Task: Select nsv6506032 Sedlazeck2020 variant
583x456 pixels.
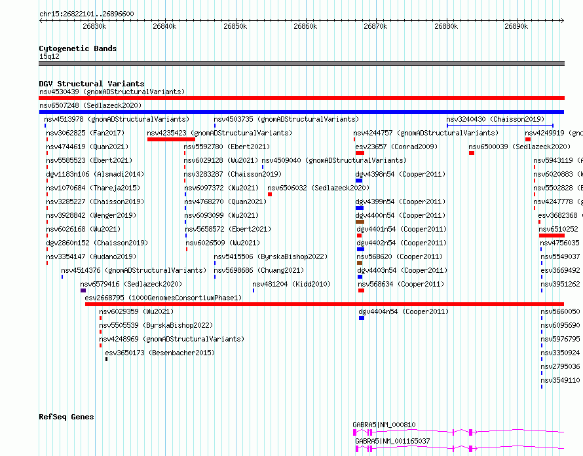Action: [x=318, y=188]
